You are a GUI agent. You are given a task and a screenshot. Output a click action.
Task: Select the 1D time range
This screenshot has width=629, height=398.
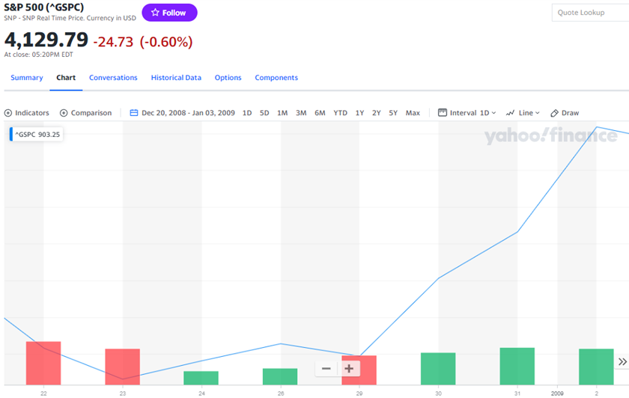pyautogui.click(x=247, y=113)
